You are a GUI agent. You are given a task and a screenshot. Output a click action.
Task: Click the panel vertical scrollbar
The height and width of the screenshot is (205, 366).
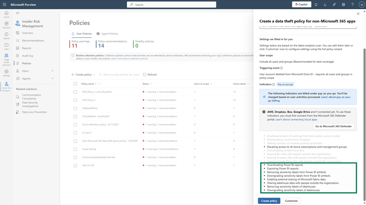[x=365, y=125]
